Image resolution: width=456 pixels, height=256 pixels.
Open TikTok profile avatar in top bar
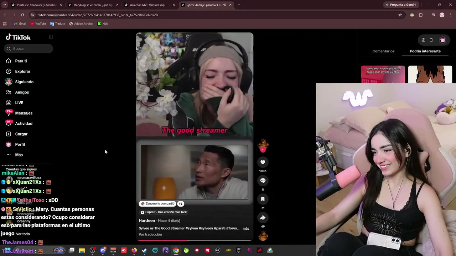click(442, 40)
